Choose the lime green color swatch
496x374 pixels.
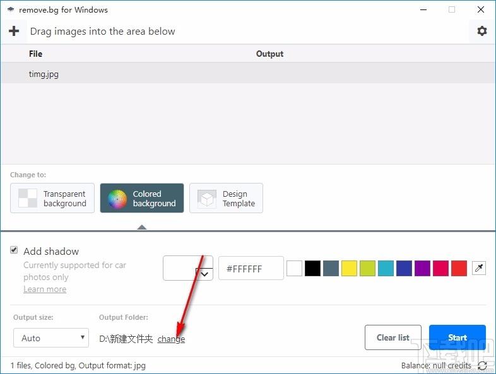[x=367, y=269]
